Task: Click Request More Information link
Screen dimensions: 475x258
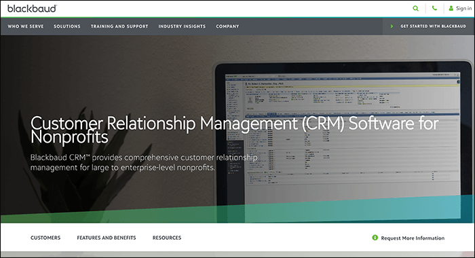Action: (413, 238)
